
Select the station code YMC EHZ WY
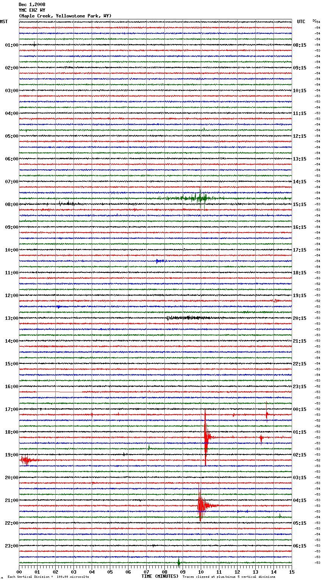[x=32, y=10]
